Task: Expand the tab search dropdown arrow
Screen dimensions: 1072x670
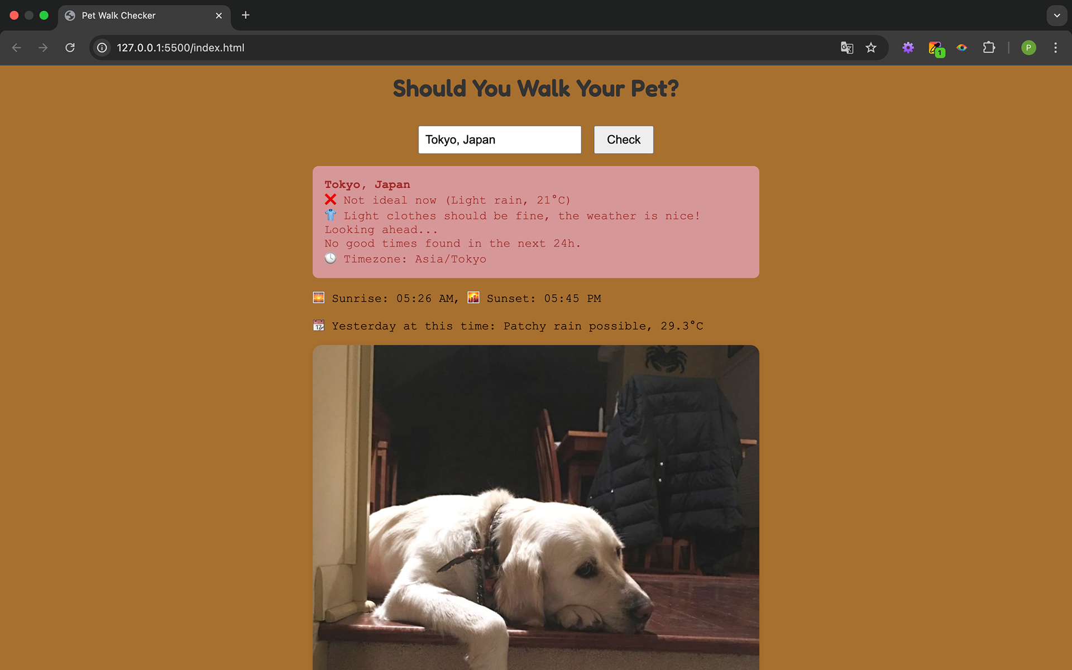Action: tap(1056, 16)
